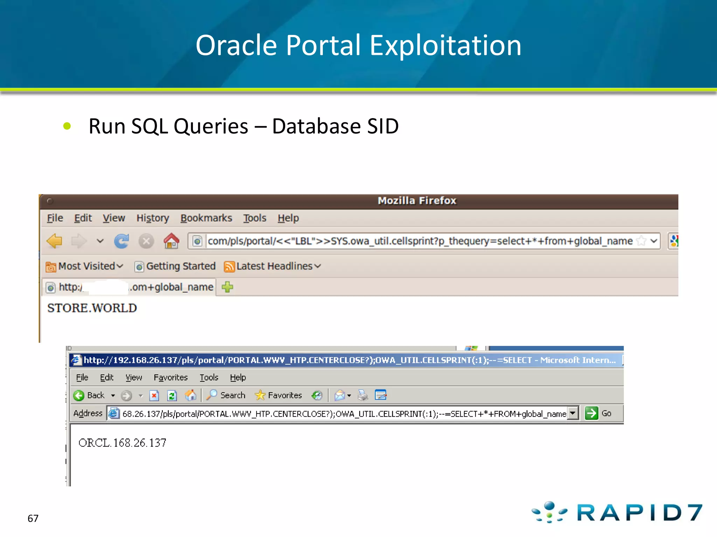
Task: Click Internet Explorer Favorites toolbar button
Action: 278,395
